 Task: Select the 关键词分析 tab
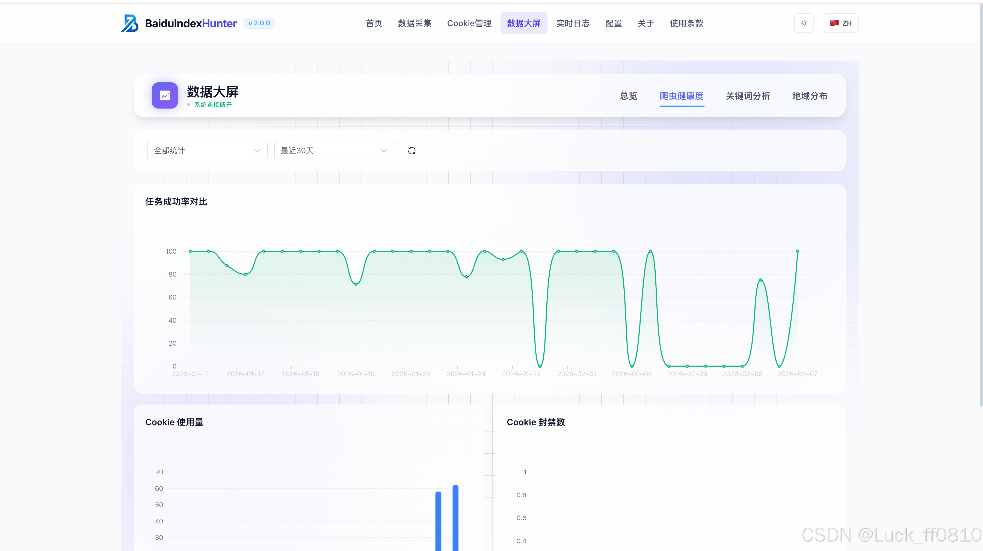[748, 96]
